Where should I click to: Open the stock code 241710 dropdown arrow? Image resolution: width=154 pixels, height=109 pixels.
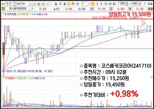pos(30,4)
